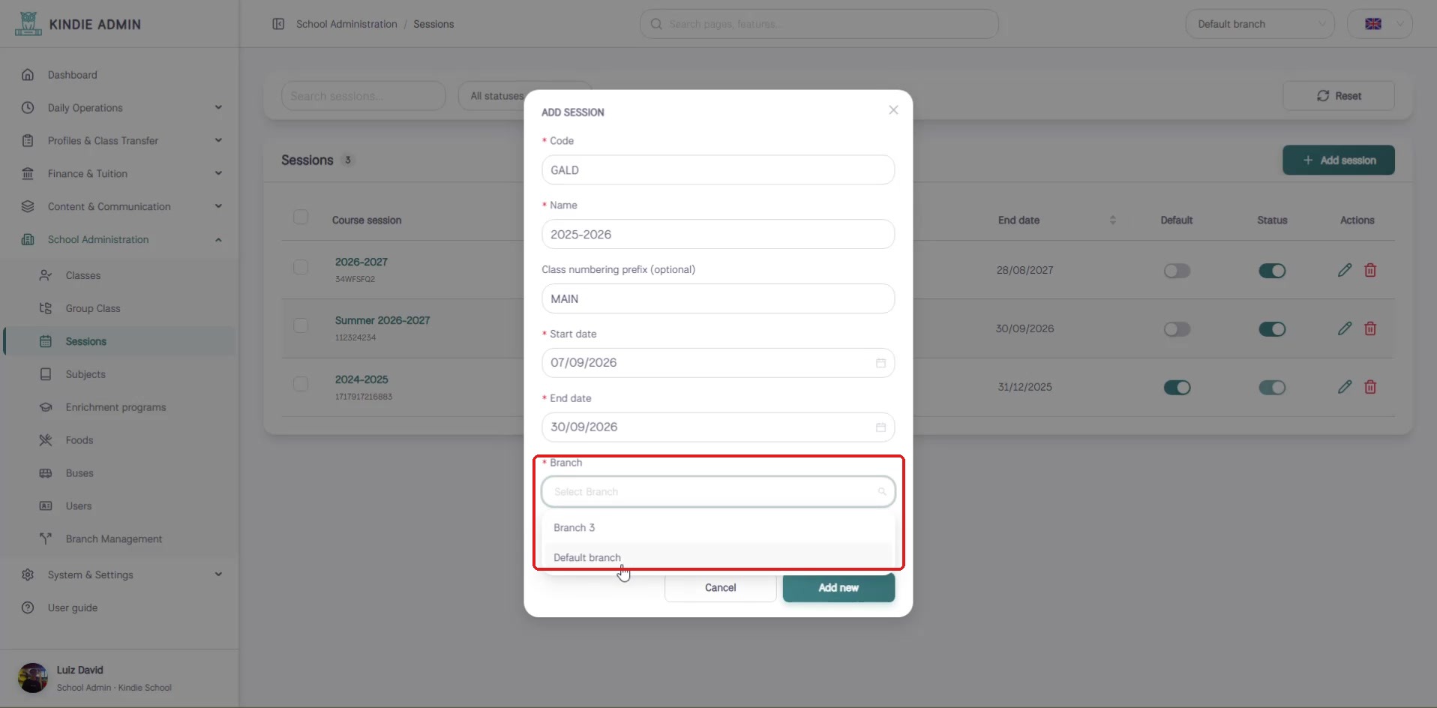The width and height of the screenshot is (1437, 708).
Task: Click the Kindie Admin logo icon
Action: coord(28,24)
